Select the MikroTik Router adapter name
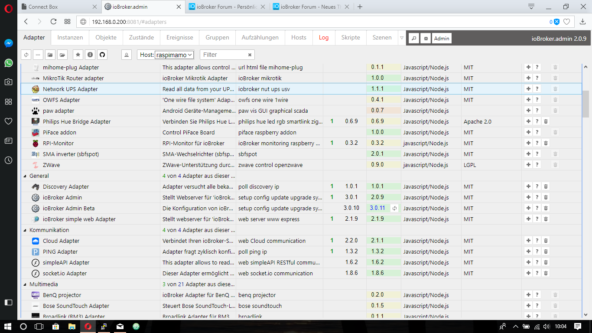This screenshot has width=592, height=333. pyautogui.click(x=73, y=78)
